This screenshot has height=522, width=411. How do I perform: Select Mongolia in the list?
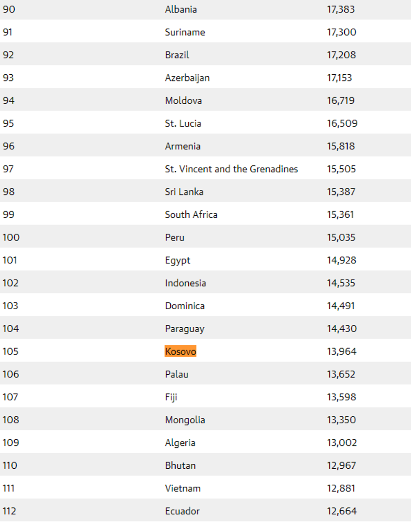185,420
